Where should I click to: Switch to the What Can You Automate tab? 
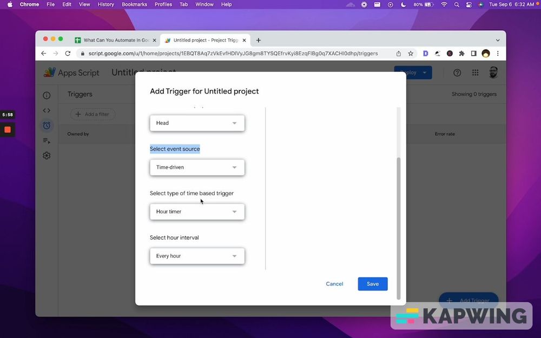[115, 39]
